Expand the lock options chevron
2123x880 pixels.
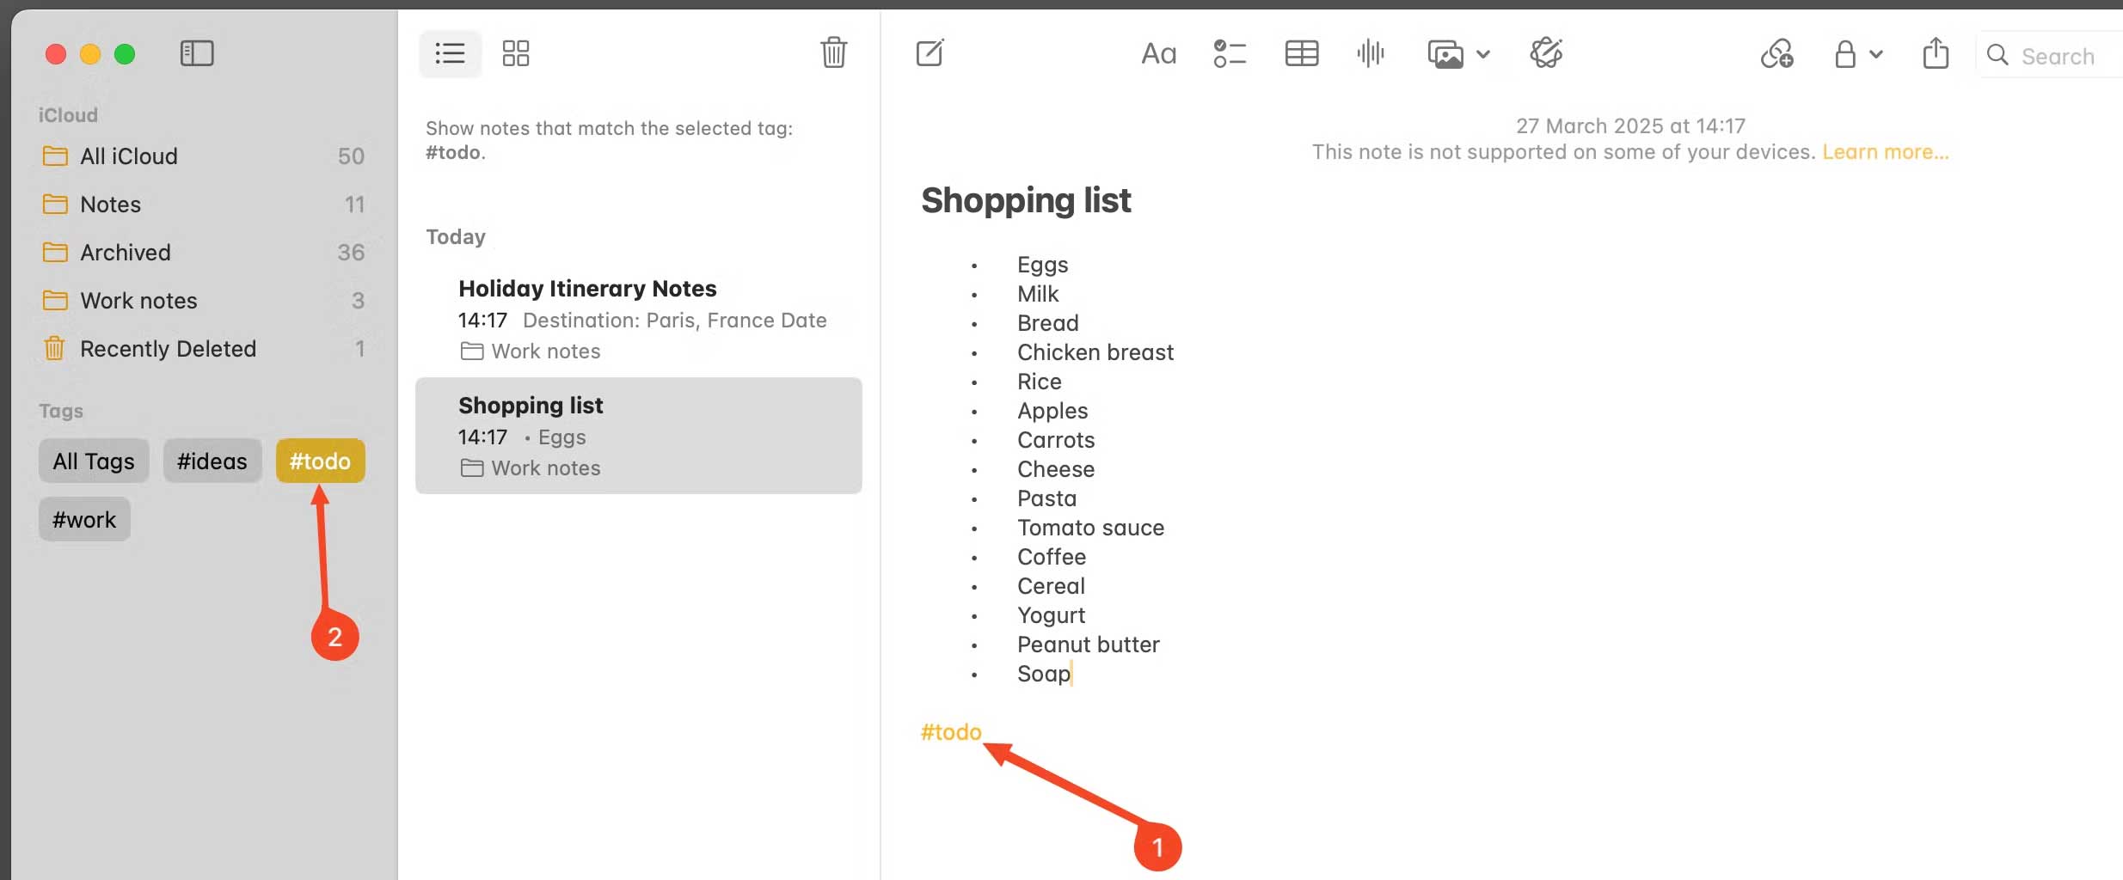[1878, 54]
